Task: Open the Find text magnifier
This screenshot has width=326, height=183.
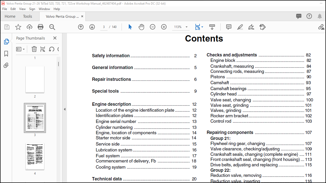Action: pyautogui.click(x=52, y=27)
